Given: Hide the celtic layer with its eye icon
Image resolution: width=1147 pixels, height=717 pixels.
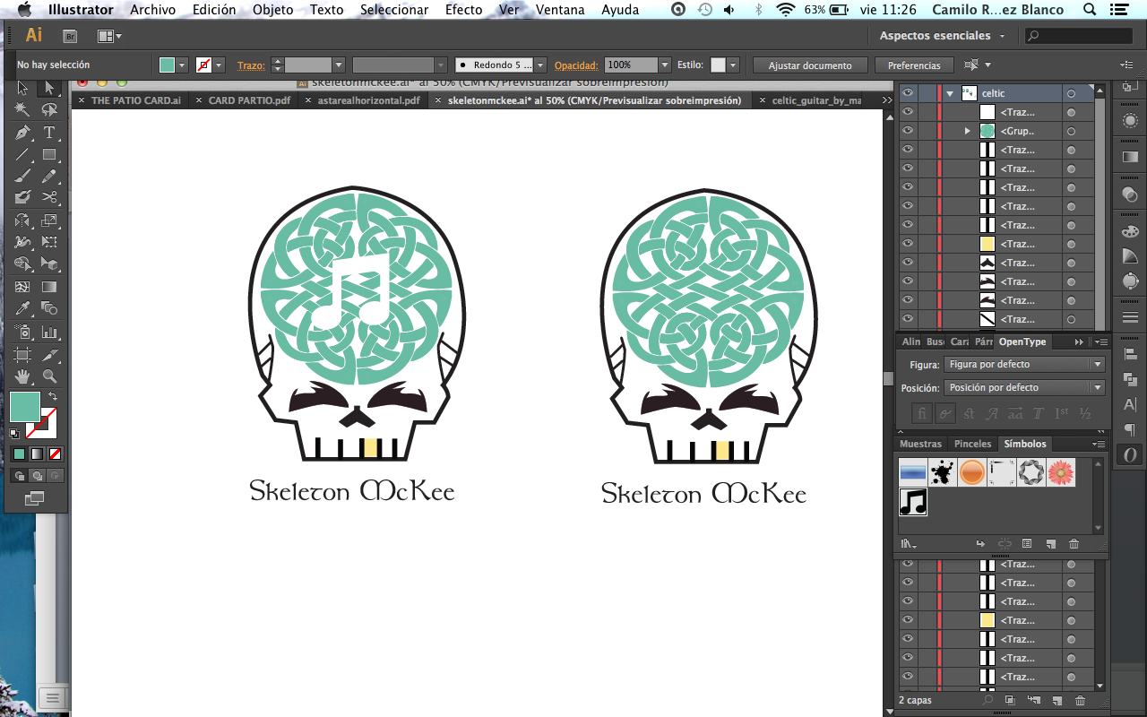Looking at the screenshot, I should click(x=908, y=93).
